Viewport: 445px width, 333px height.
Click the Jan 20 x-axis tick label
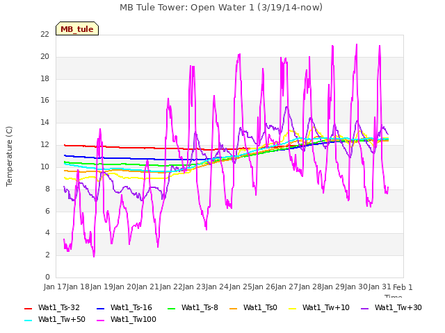125,287
